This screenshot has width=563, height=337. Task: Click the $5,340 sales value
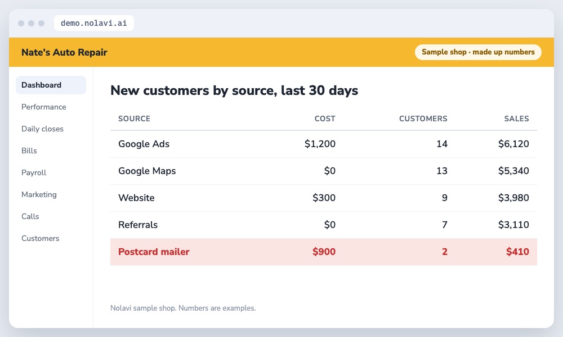coord(513,171)
